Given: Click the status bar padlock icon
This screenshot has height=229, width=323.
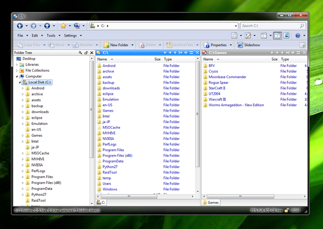Looking at the screenshot, I should [x=287, y=211].
